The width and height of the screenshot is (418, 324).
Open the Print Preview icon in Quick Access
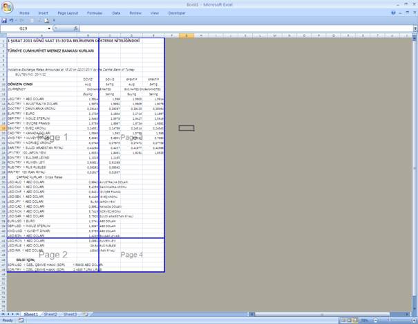(x=47, y=20)
